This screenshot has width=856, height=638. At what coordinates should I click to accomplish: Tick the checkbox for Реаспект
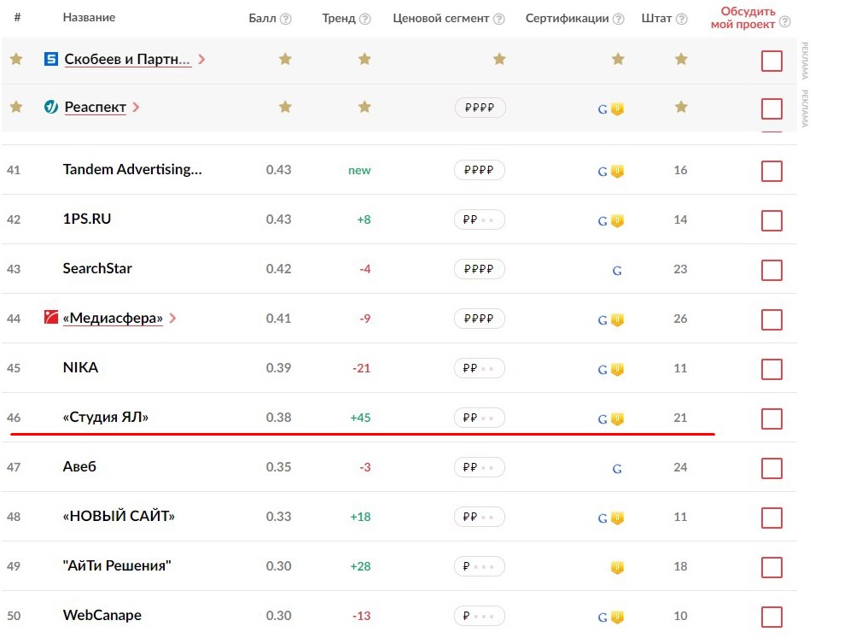772,108
